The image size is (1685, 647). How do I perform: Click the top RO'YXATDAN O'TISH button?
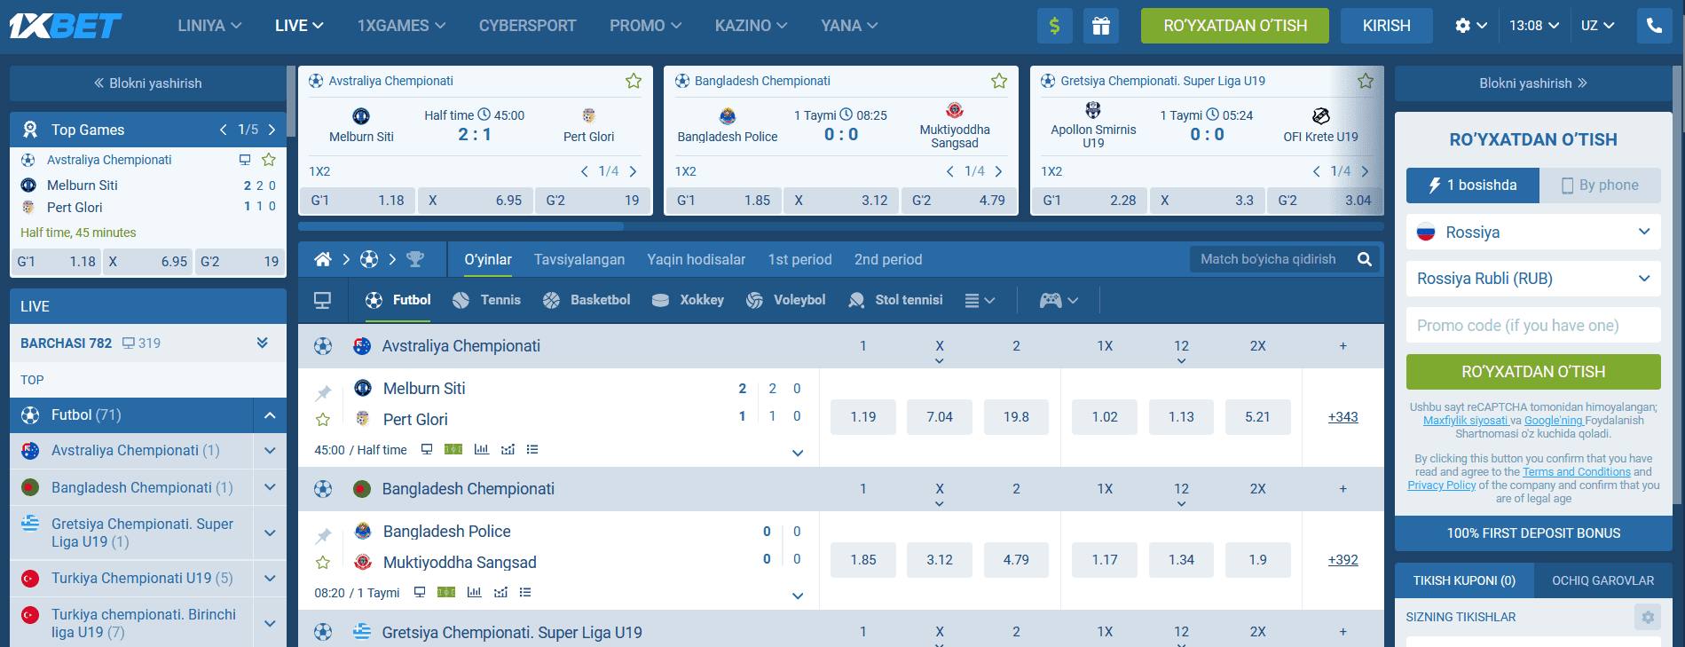[x=1235, y=26]
